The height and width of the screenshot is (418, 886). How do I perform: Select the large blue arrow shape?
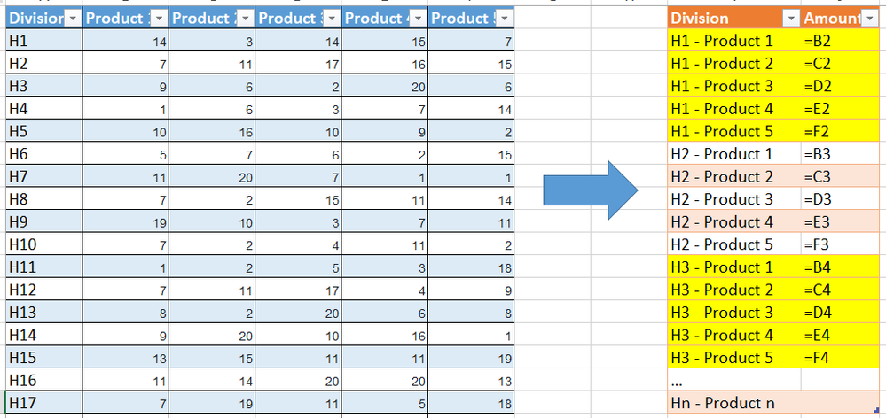[x=591, y=190]
